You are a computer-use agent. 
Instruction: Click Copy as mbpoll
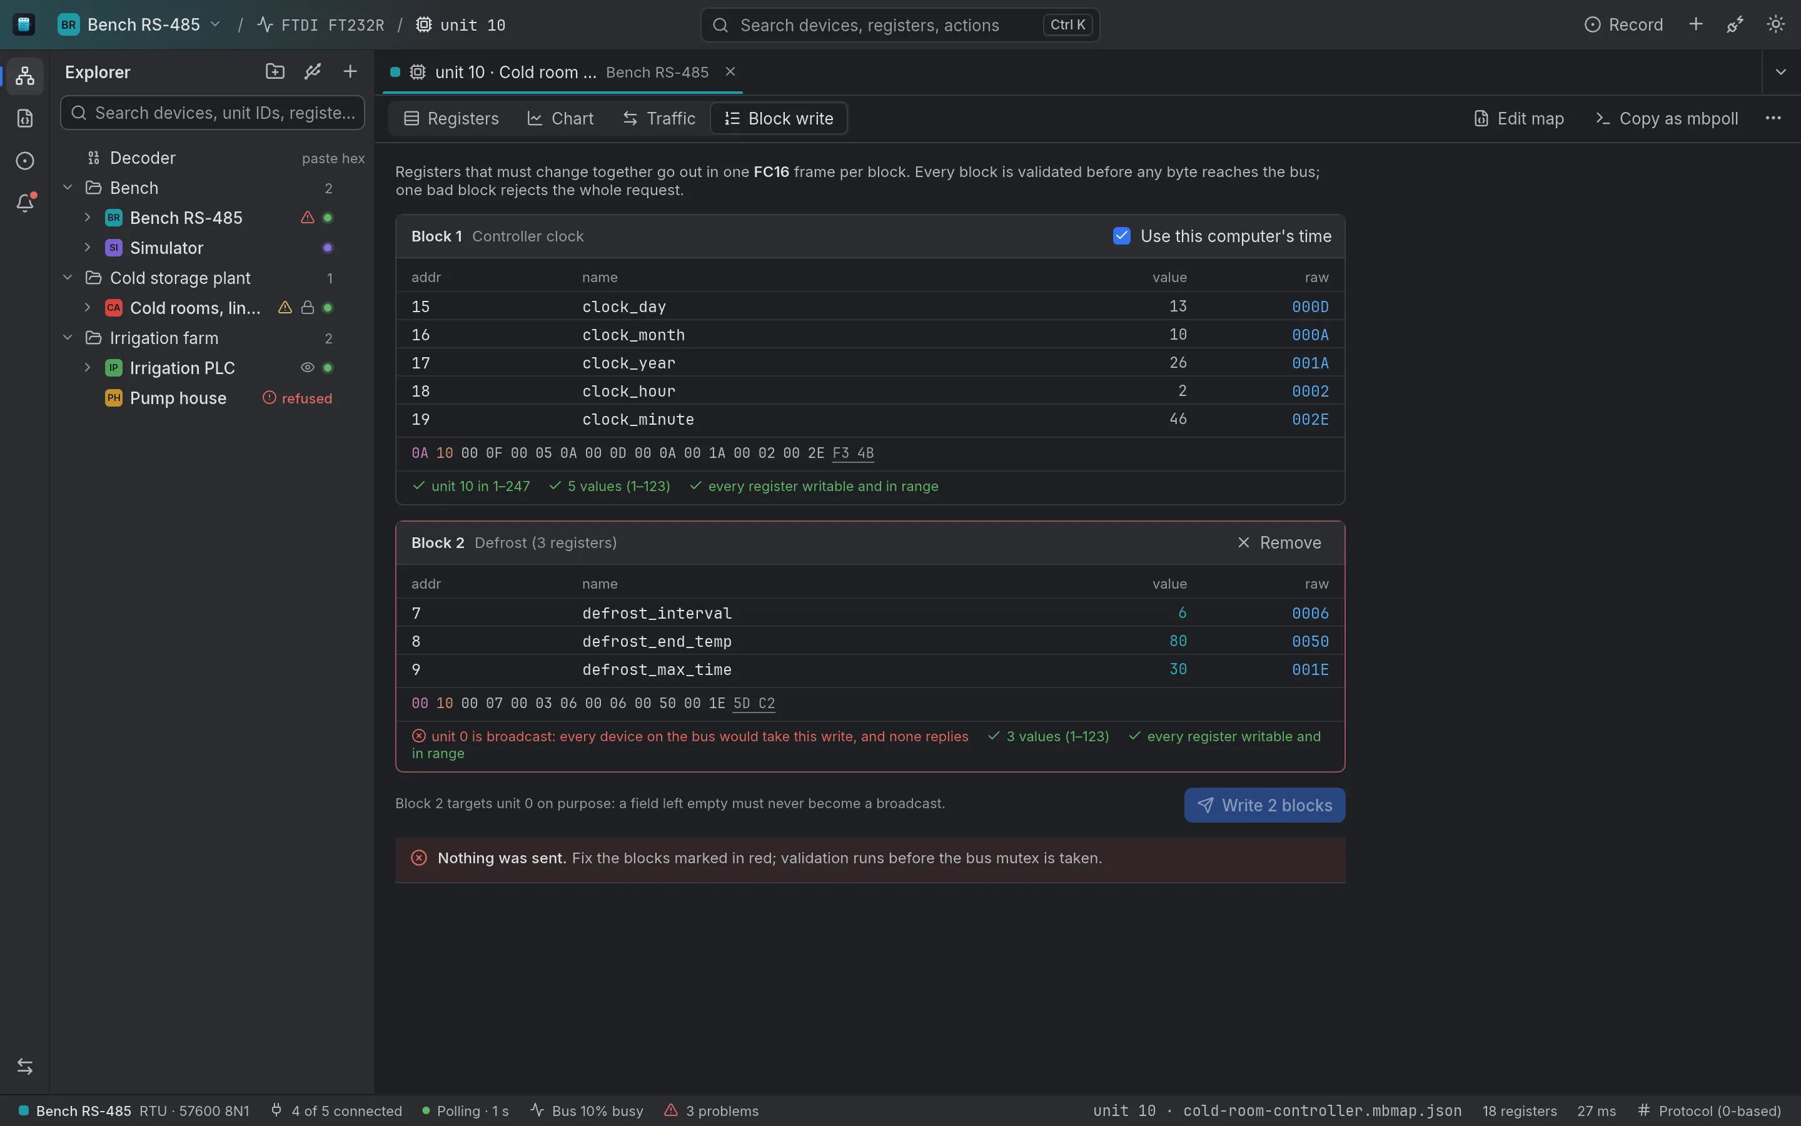[x=1667, y=118]
